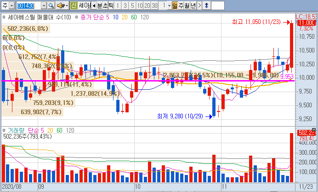Click the empty input box after arrows
Screen dimensions: 318x192
[218, 6]
